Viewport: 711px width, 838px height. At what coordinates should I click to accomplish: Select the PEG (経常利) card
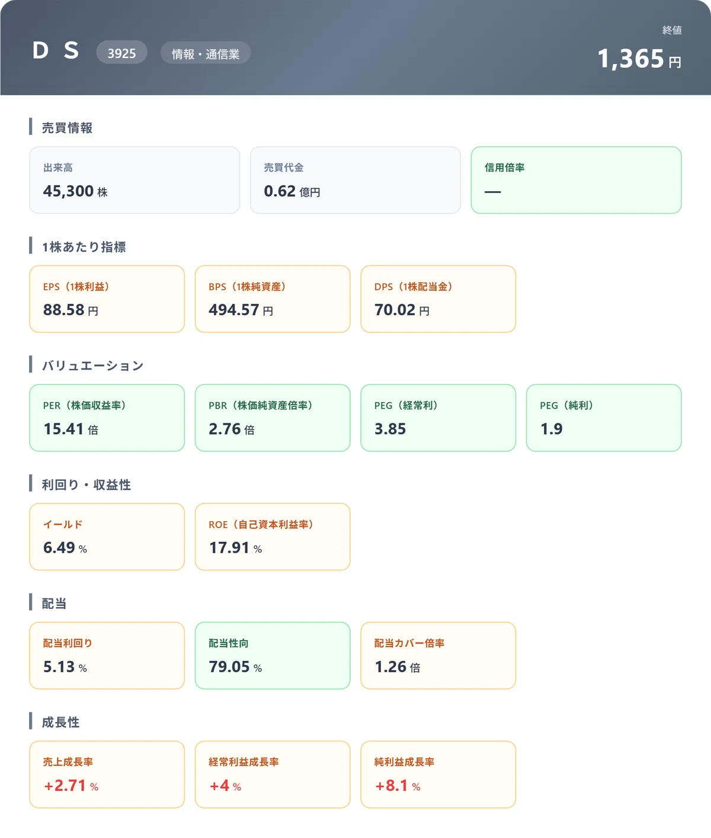click(438, 418)
